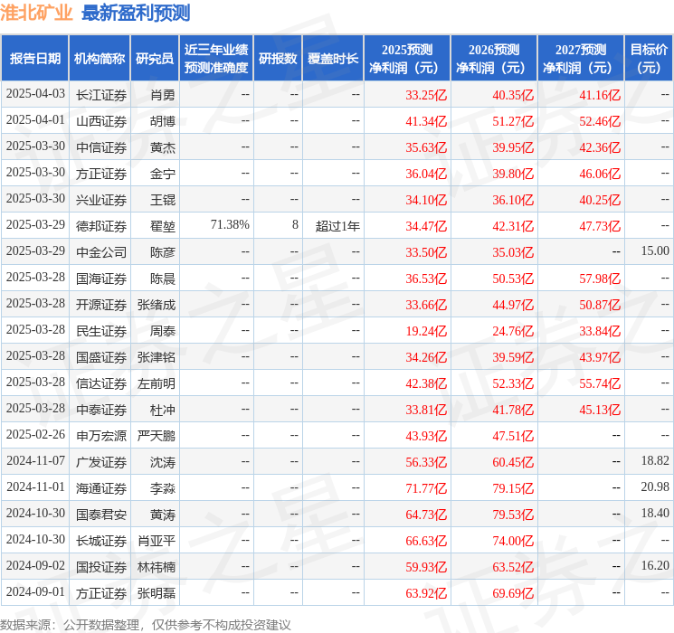Select 方正证券 in the 金宁 row
674x633 pixels.
point(101,174)
